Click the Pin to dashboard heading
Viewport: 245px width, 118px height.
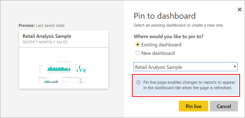[x=165, y=16]
